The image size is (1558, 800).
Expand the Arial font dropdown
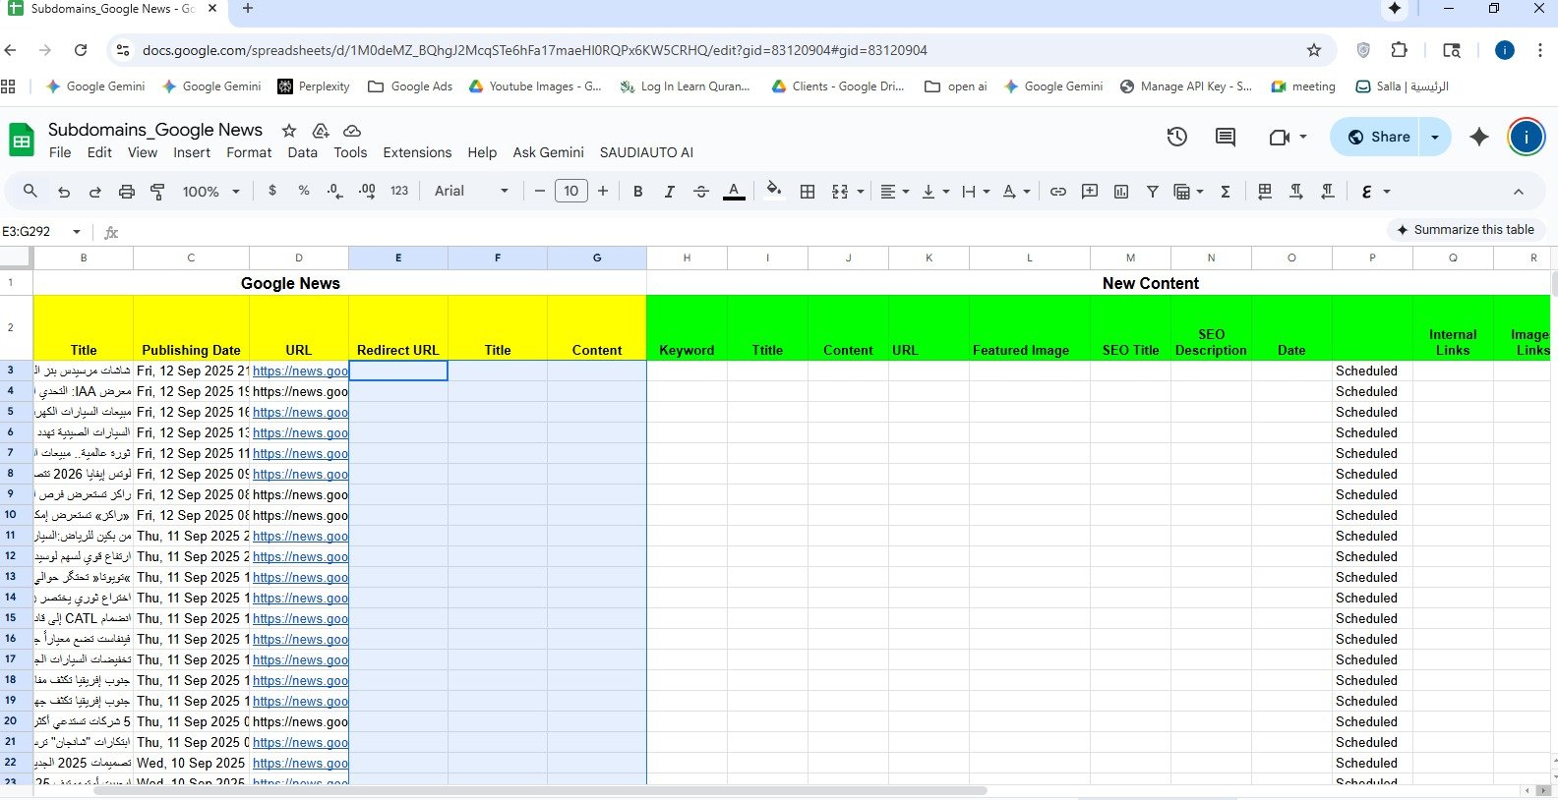[472, 192]
